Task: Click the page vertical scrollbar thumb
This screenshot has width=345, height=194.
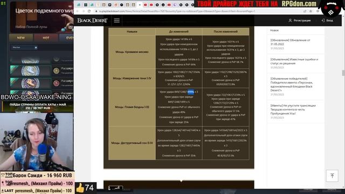Action: [x=343, y=73]
